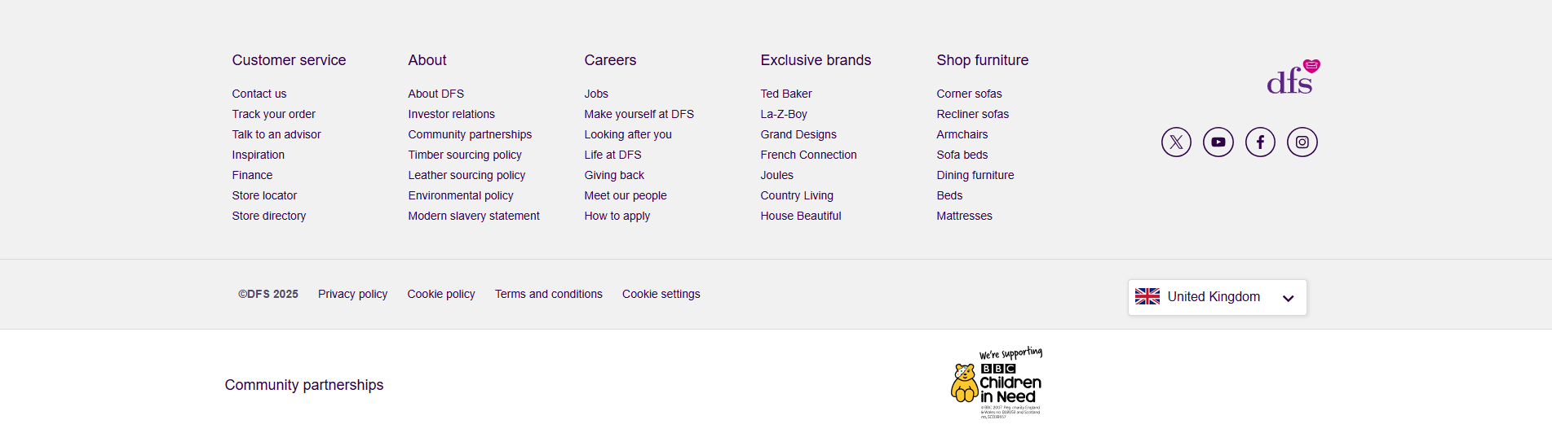View the Investor relations page
Image resolution: width=1552 pixels, height=433 pixels.
point(451,114)
